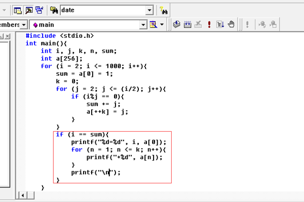Viewport: 304px width, 202px height.
Task: Click the 'int i, j, k, n, sum;' line
Action: pyautogui.click(x=79, y=51)
